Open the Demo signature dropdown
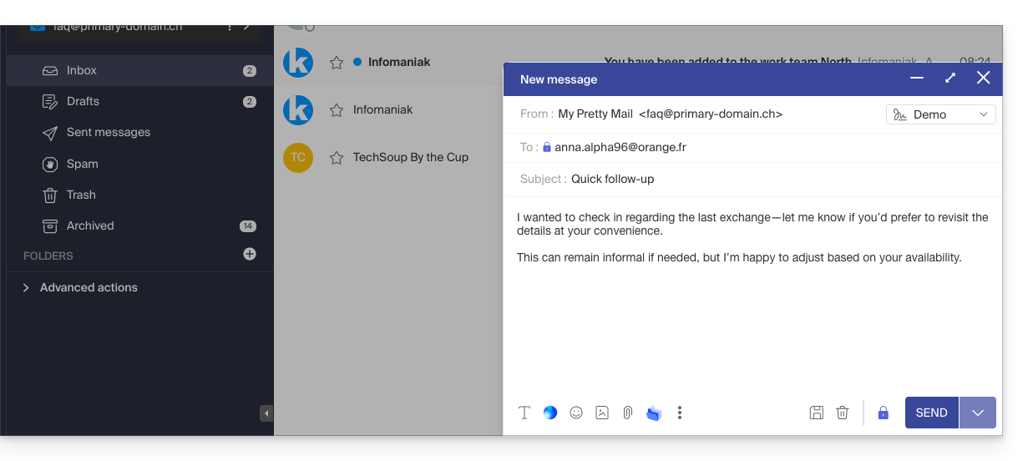The height and width of the screenshot is (461, 1028). click(940, 114)
